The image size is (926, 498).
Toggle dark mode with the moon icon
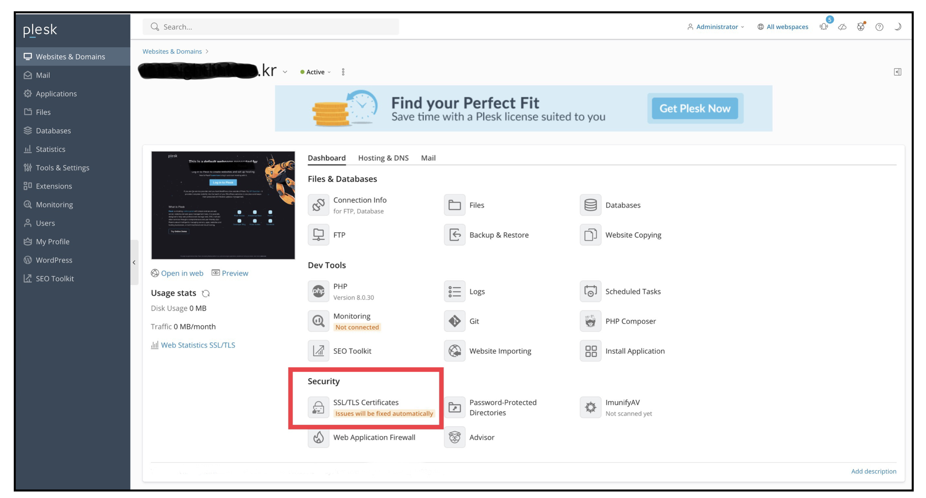[898, 27]
